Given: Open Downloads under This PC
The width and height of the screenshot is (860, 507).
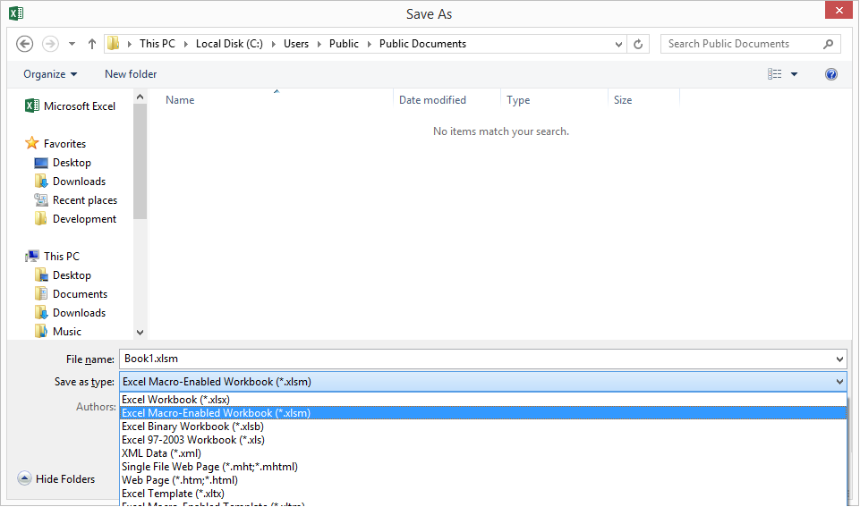Looking at the screenshot, I should coord(70,313).
